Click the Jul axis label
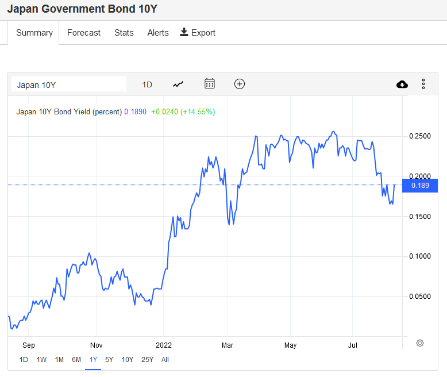 [353, 345]
